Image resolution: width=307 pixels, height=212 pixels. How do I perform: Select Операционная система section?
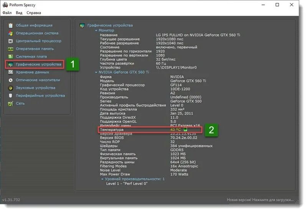[37, 33]
